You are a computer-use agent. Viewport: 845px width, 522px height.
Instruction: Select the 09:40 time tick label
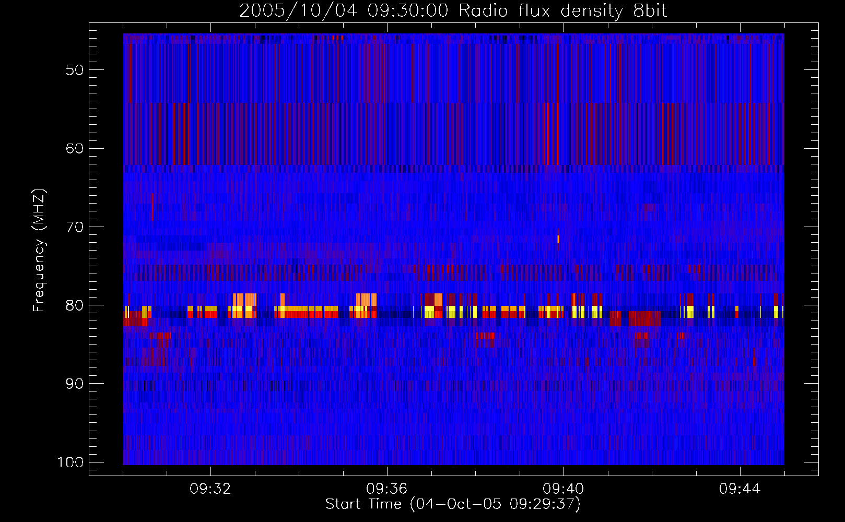[564, 489]
